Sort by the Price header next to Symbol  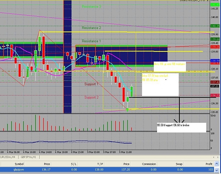[x=47, y=164]
